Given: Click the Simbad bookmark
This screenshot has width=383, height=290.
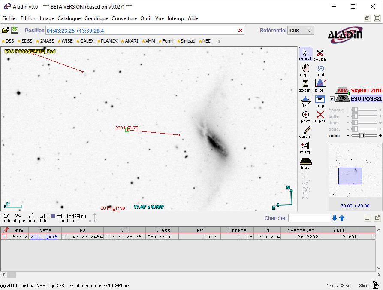Looking at the screenshot, I should [x=186, y=41].
